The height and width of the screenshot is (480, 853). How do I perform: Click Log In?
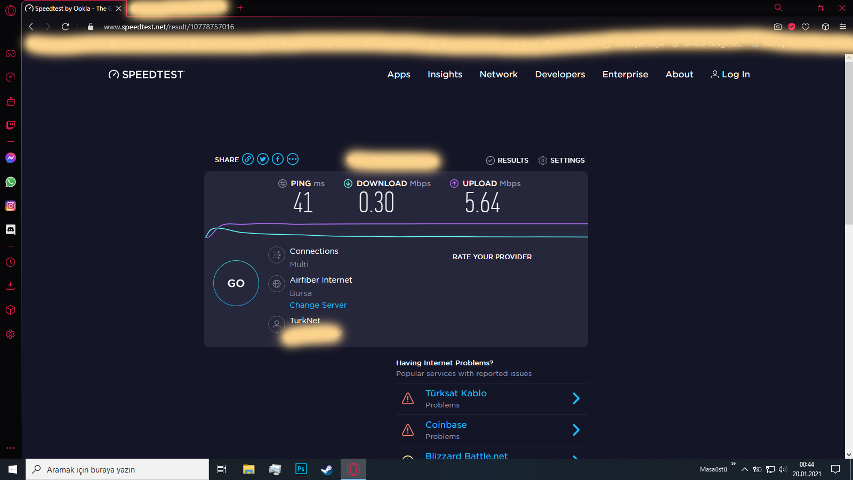pos(730,75)
